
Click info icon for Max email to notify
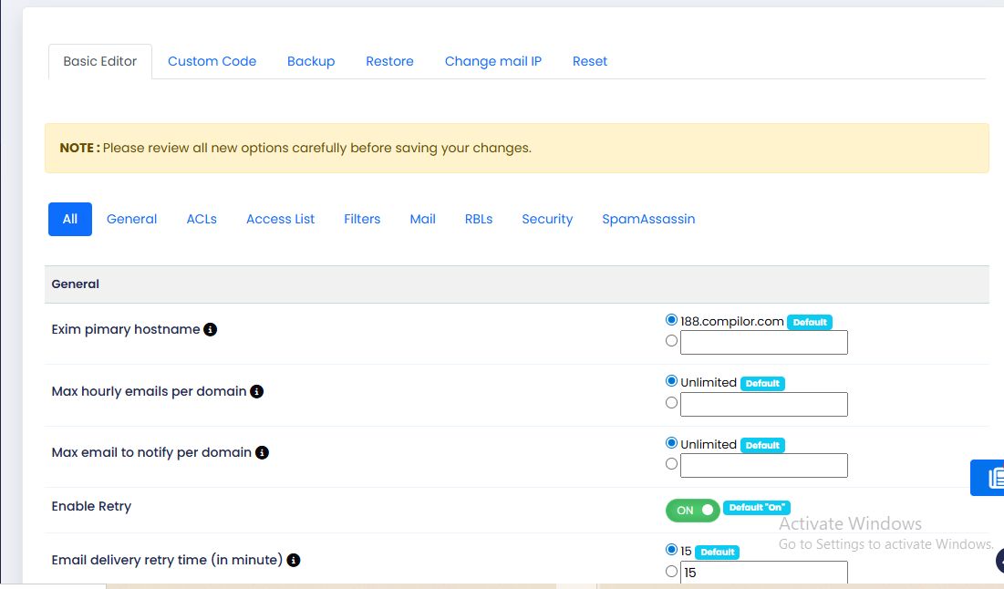click(x=262, y=452)
